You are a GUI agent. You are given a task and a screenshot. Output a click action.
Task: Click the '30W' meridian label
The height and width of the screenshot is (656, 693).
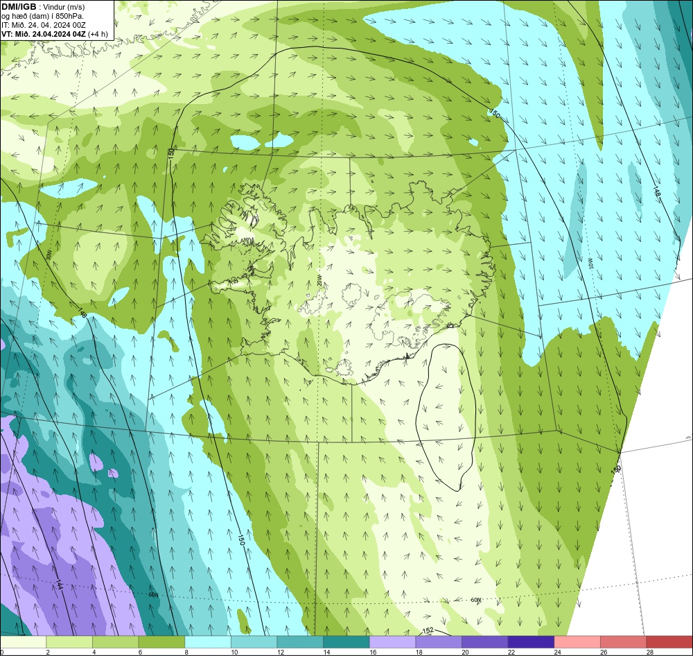(x=49, y=255)
